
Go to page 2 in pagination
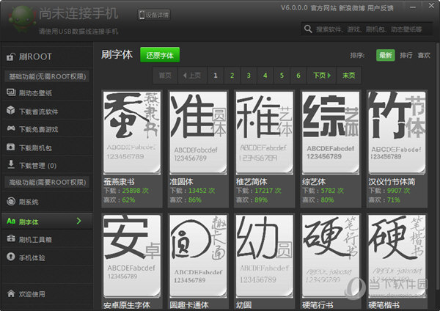pos(232,76)
